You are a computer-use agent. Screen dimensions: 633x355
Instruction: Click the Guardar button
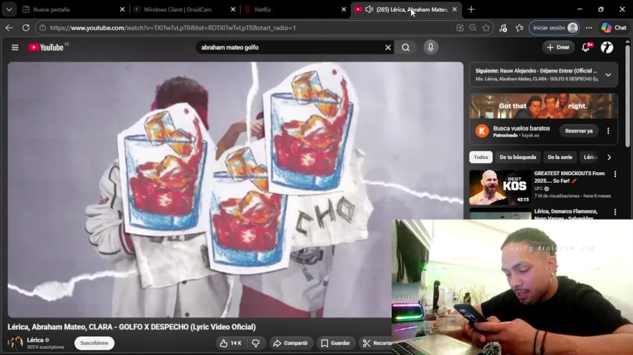[x=336, y=343]
